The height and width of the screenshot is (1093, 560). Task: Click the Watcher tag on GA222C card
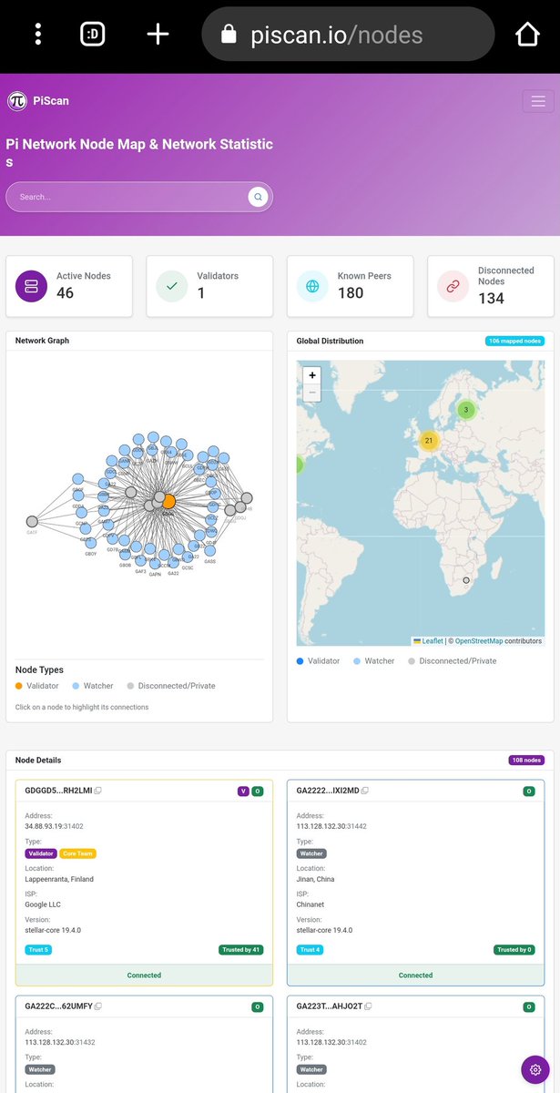point(39,1069)
